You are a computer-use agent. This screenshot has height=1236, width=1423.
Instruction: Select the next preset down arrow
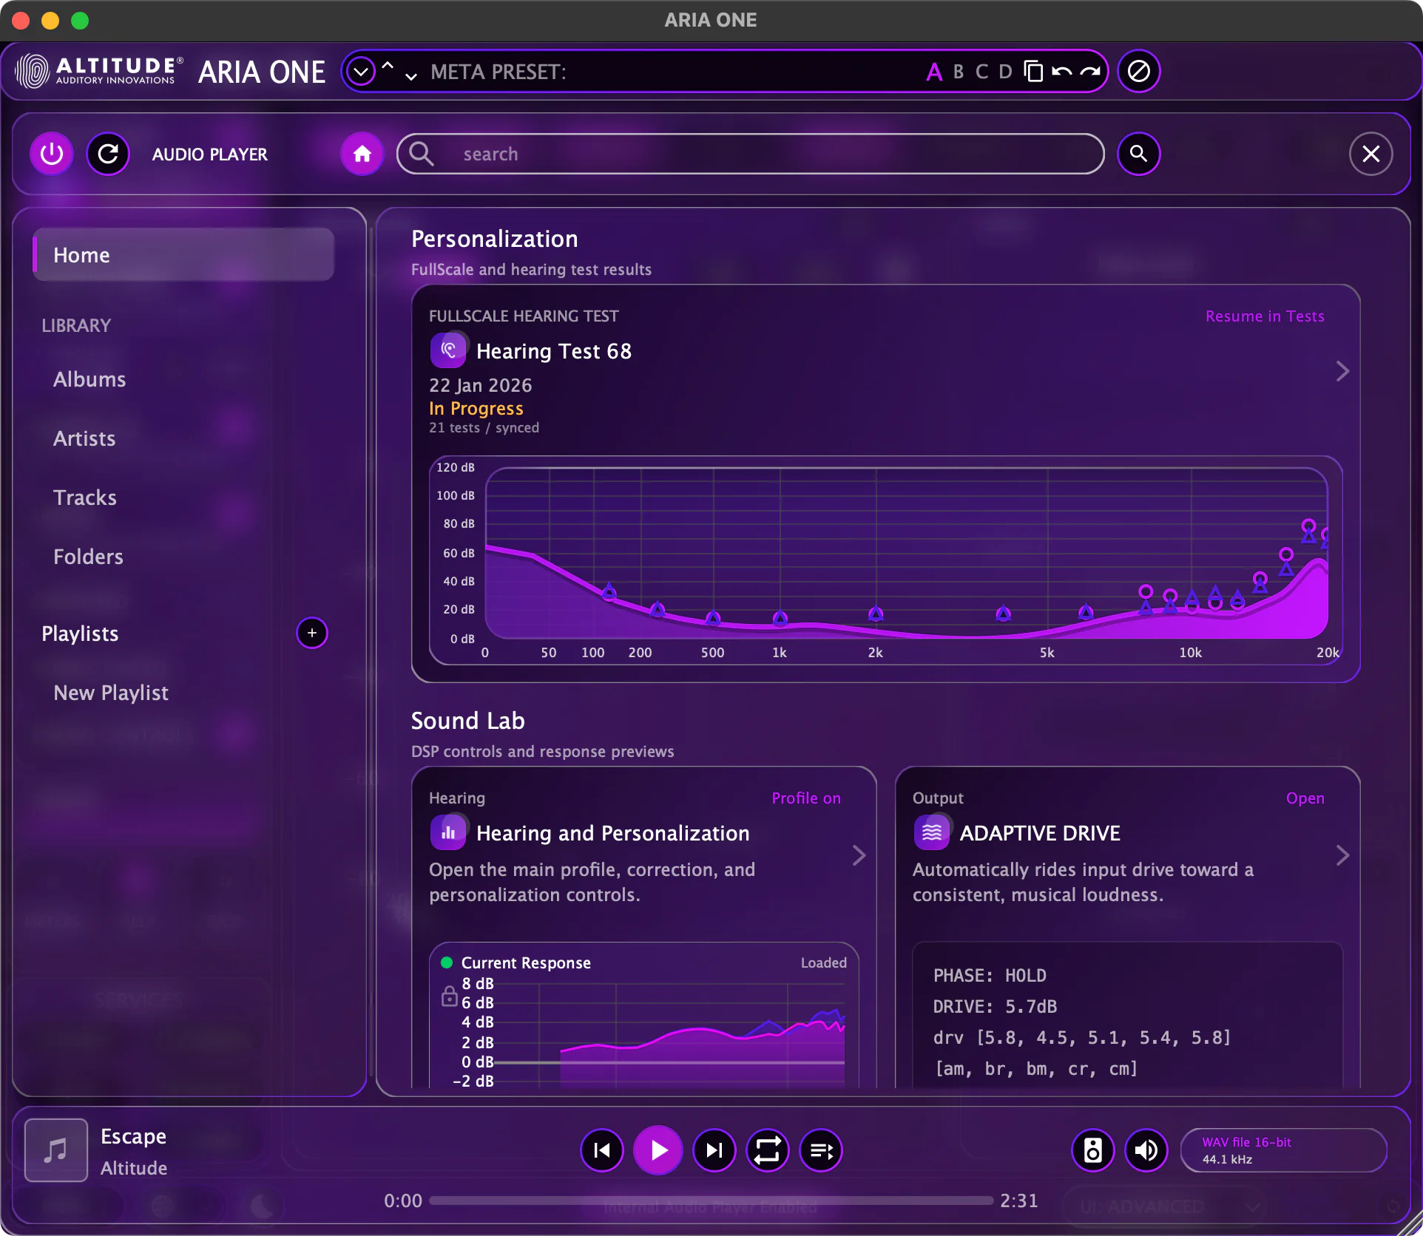click(x=411, y=77)
